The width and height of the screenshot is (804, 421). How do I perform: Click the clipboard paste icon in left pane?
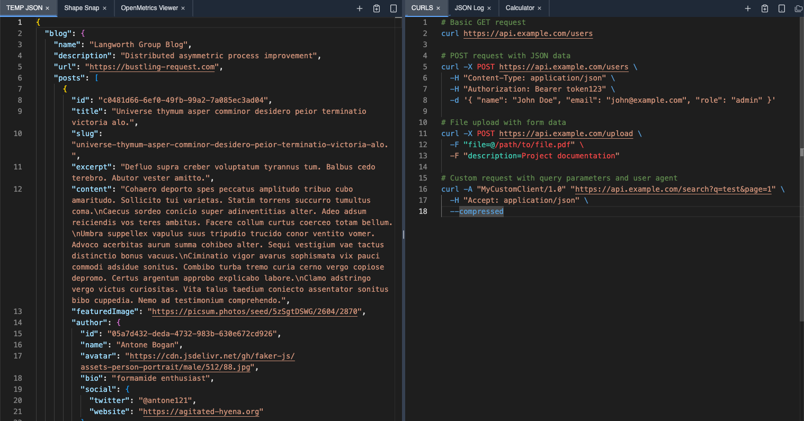[x=377, y=8]
